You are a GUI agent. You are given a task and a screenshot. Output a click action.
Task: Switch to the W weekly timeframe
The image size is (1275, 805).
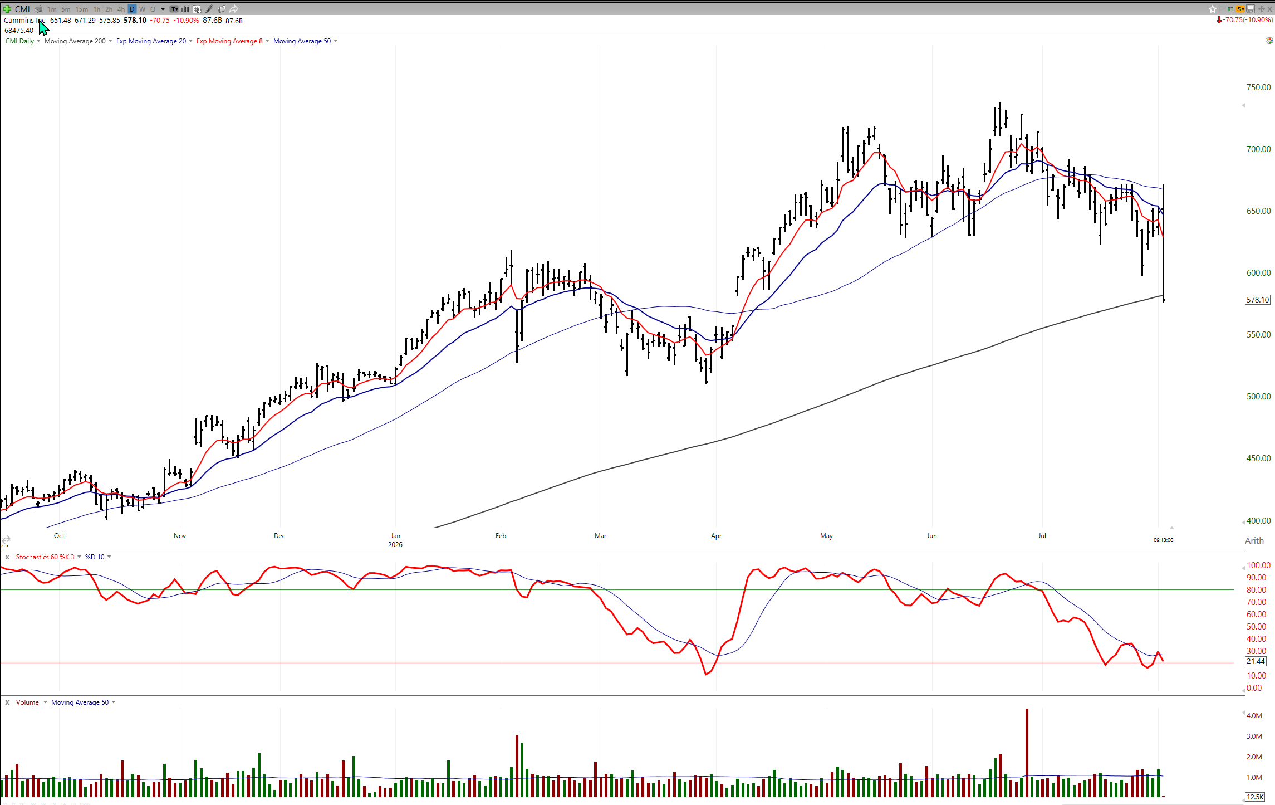tap(143, 9)
